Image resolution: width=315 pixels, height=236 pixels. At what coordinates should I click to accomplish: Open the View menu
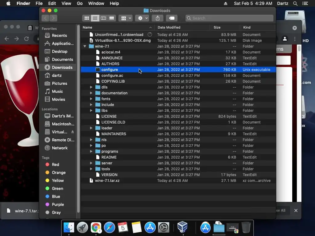pyautogui.click(x=66, y=3)
